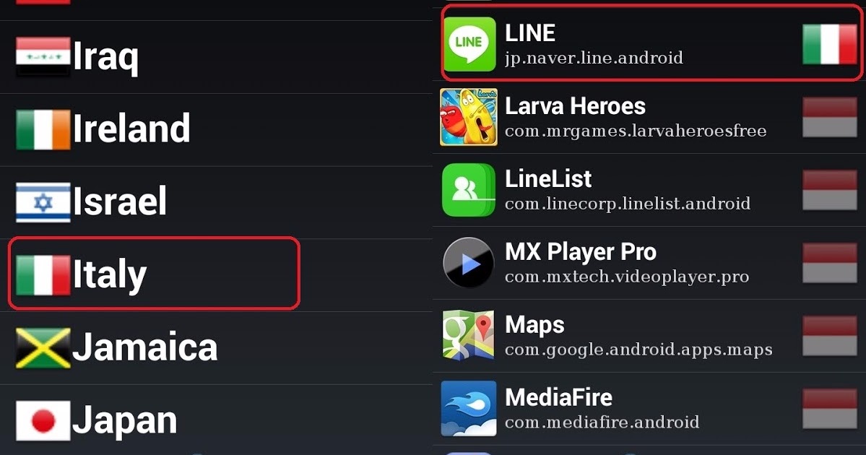Click the Jamaica flag icon

pos(43,348)
